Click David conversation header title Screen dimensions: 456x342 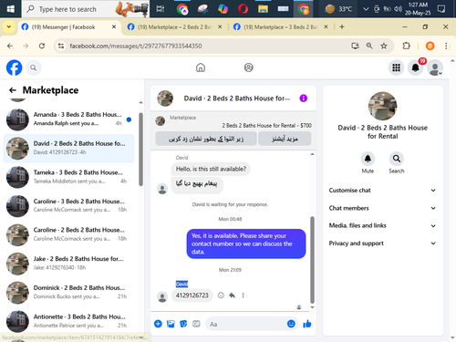pyautogui.click(x=236, y=98)
